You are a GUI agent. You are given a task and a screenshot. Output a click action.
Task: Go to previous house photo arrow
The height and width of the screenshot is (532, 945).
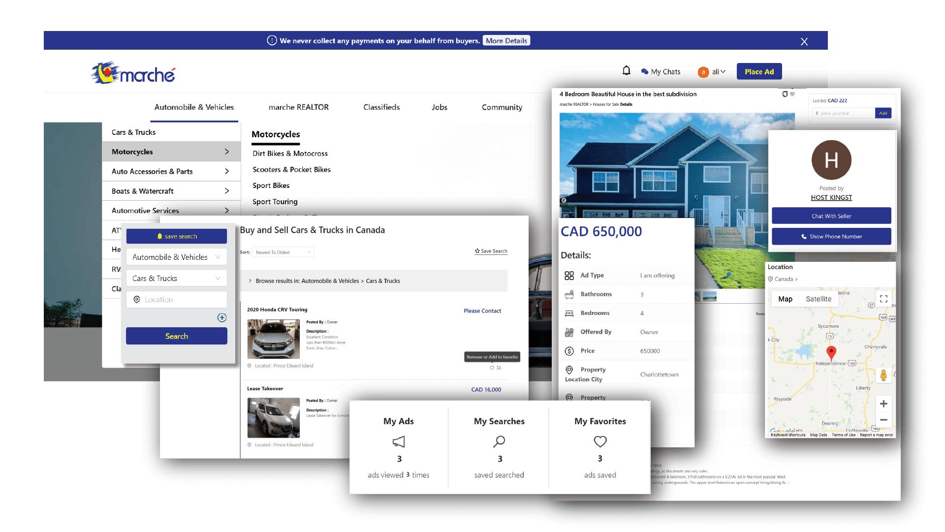[564, 200]
